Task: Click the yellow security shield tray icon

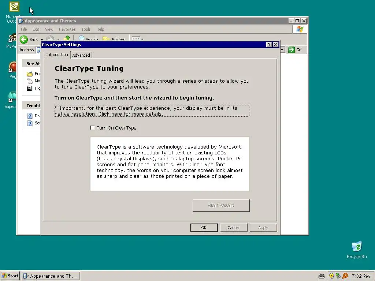Action: (x=331, y=276)
